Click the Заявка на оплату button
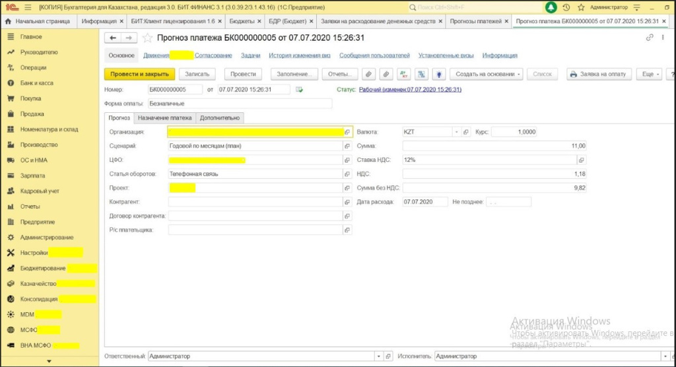 tap(598, 74)
